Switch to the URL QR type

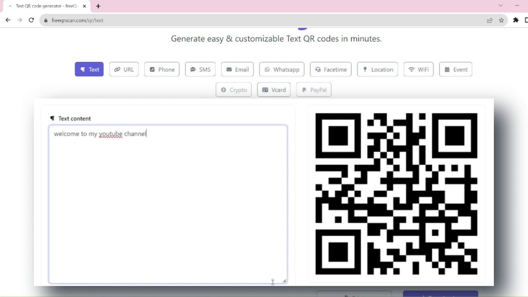tap(124, 69)
